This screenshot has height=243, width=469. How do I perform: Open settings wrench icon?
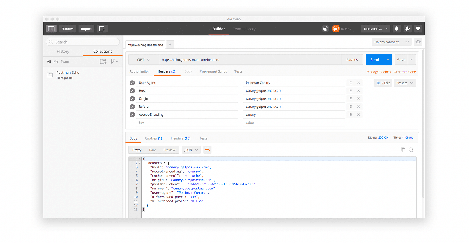point(407,29)
